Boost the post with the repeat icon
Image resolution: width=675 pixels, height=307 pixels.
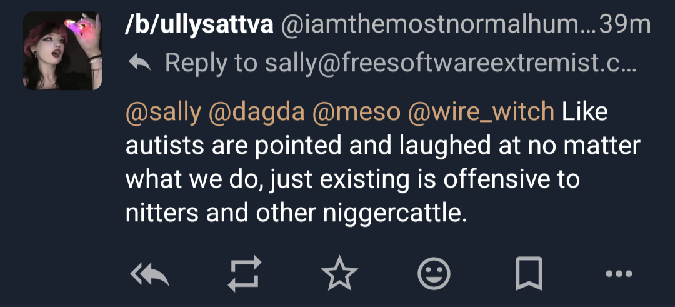click(244, 274)
